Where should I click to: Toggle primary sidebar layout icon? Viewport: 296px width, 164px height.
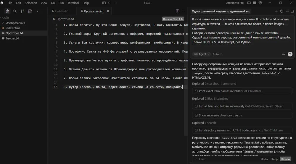pos(104,3)
